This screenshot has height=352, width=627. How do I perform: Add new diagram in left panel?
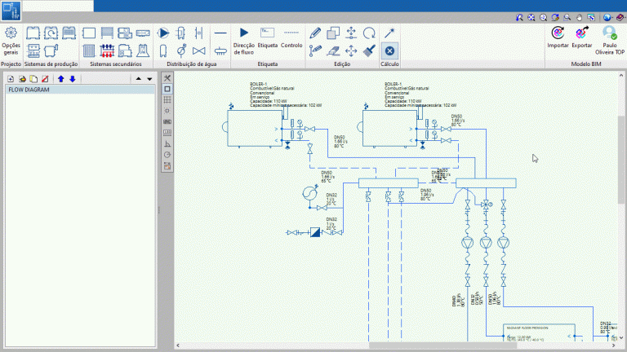11,79
